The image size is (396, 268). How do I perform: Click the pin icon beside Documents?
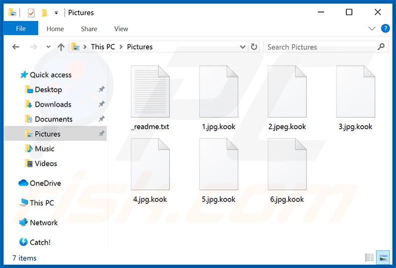click(x=102, y=119)
